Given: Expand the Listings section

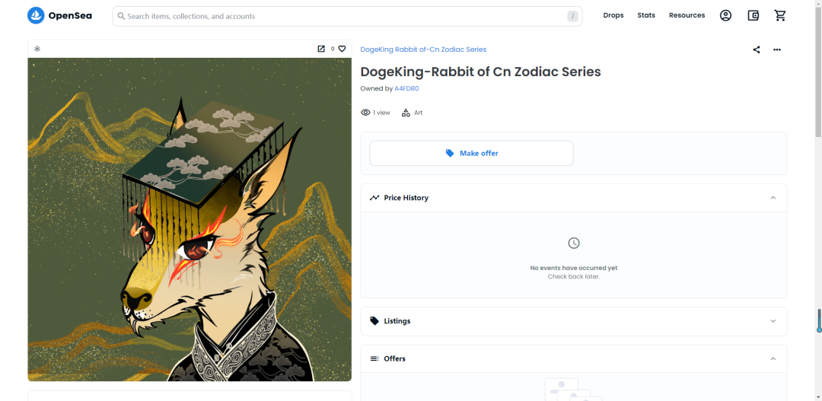Looking at the screenshot, I should coord(773,321).
